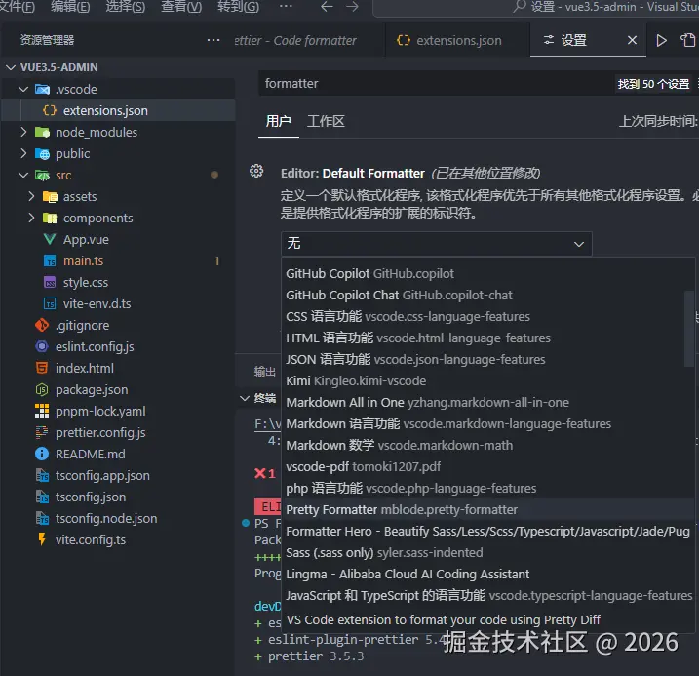Click the settings sliders icon on the Settings tab
This screenshot has width=699, height=676.
(x=548, y=40)
